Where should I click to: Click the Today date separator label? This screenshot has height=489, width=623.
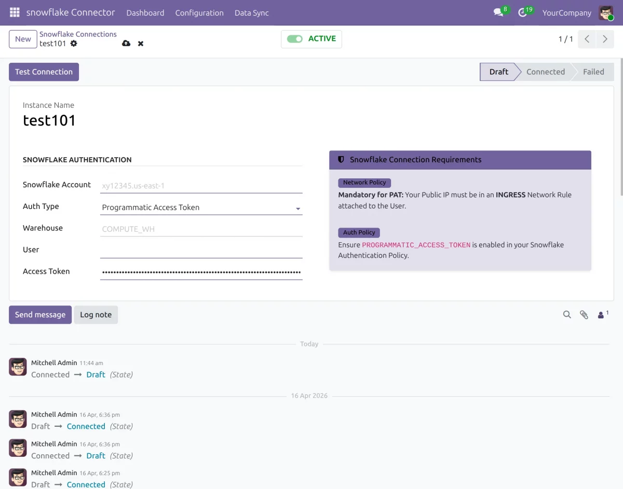[309, 344]
